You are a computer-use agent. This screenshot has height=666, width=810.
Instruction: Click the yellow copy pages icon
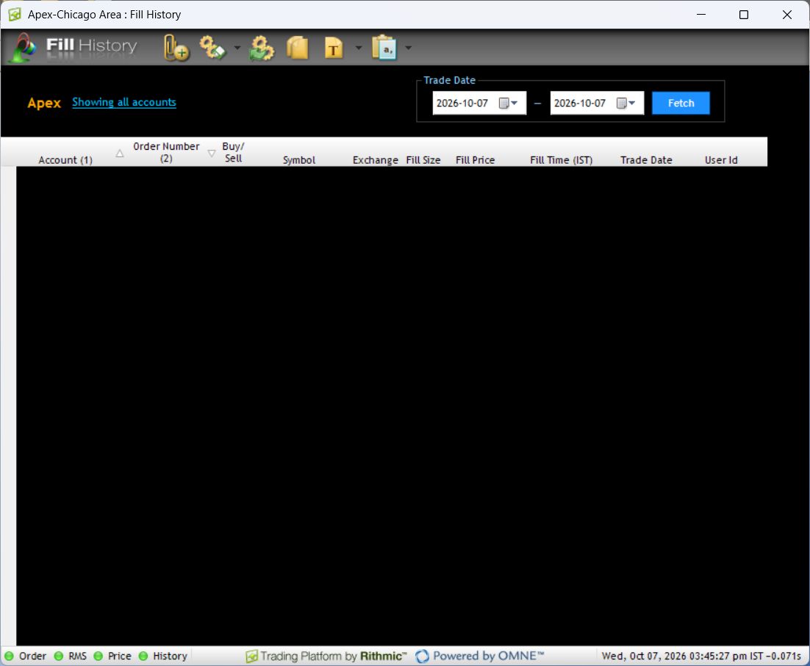tap(297, 48)
